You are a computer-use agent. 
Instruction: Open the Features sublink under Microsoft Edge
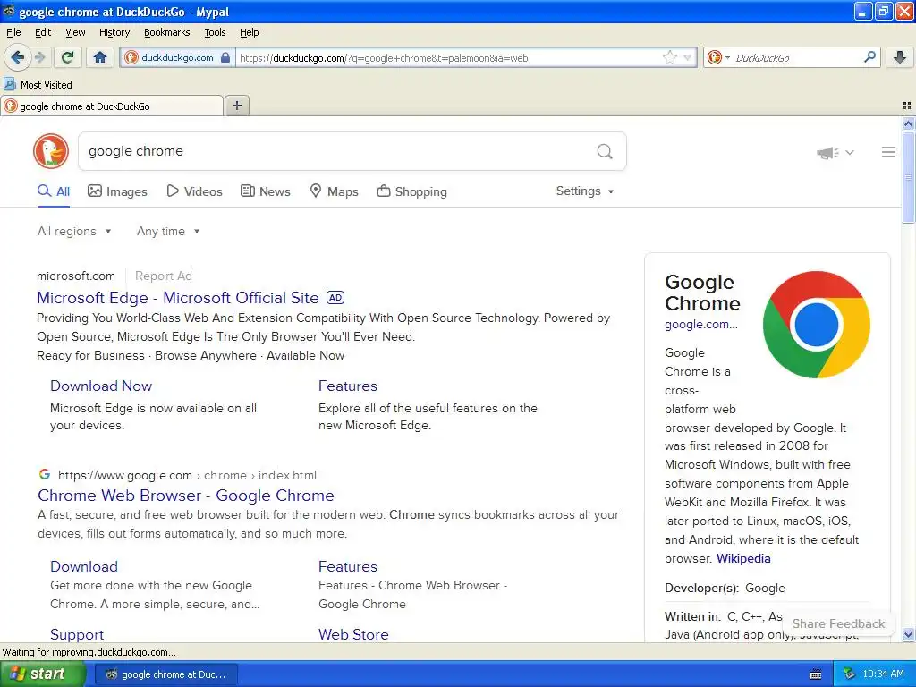348,386
